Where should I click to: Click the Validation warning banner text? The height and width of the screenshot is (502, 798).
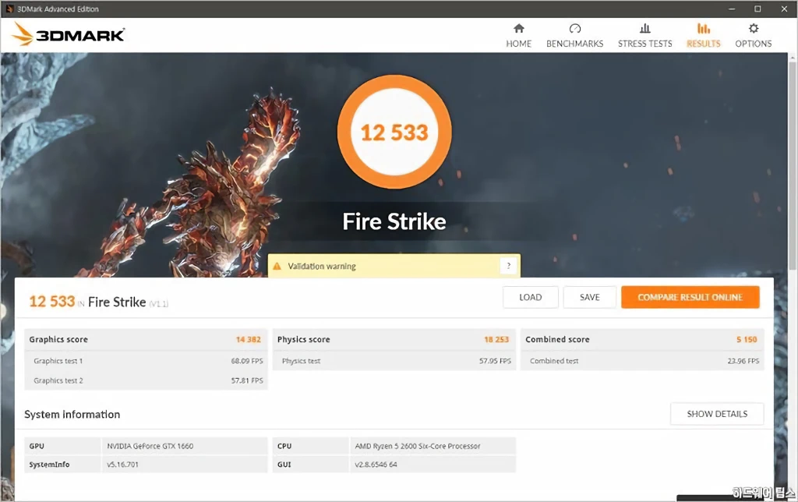click(322, 267)
